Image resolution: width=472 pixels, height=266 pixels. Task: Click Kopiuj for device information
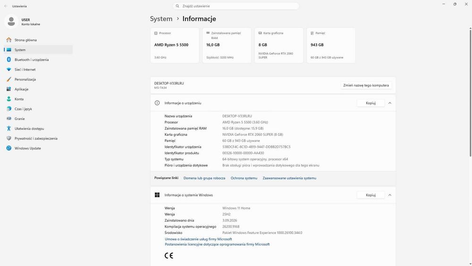(x=371, y=103)
